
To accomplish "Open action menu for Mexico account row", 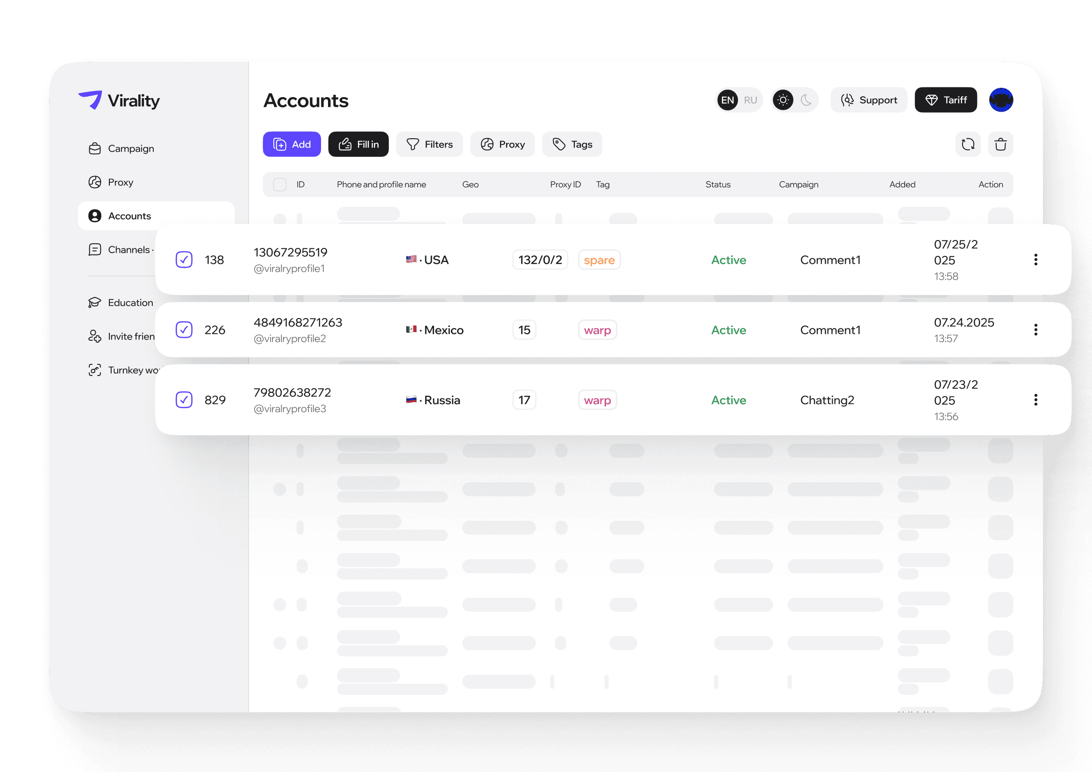I will (1035, 329).
